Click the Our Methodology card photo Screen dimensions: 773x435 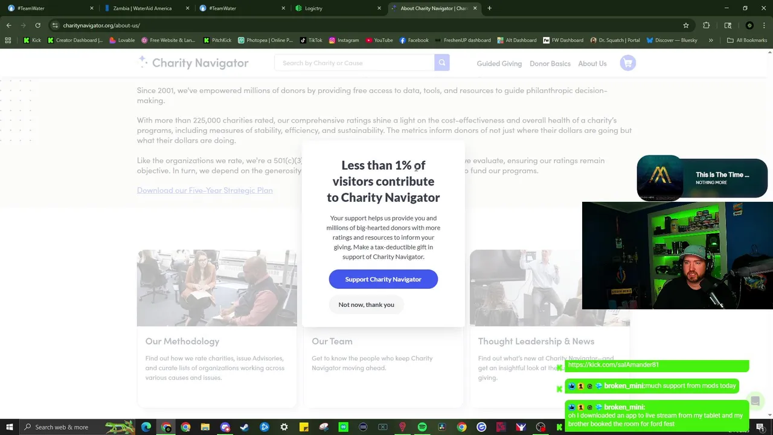[x=217, y=288]
